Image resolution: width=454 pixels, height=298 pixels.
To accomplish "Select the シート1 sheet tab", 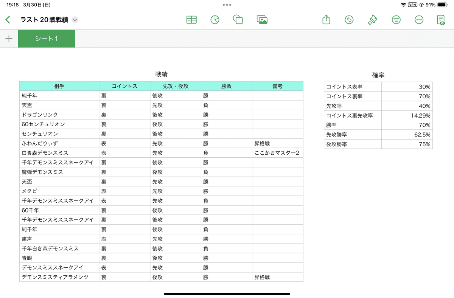I will 47,39.
